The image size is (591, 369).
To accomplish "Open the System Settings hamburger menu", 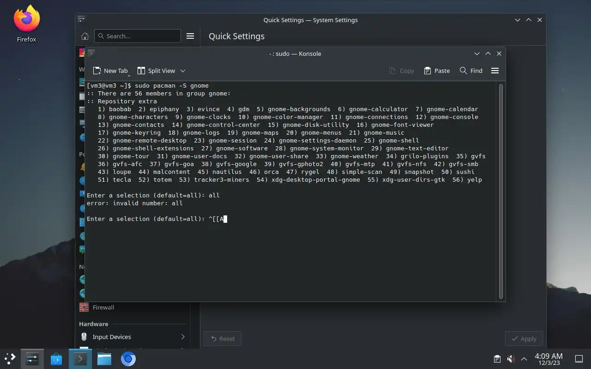I will pos(190,36).
